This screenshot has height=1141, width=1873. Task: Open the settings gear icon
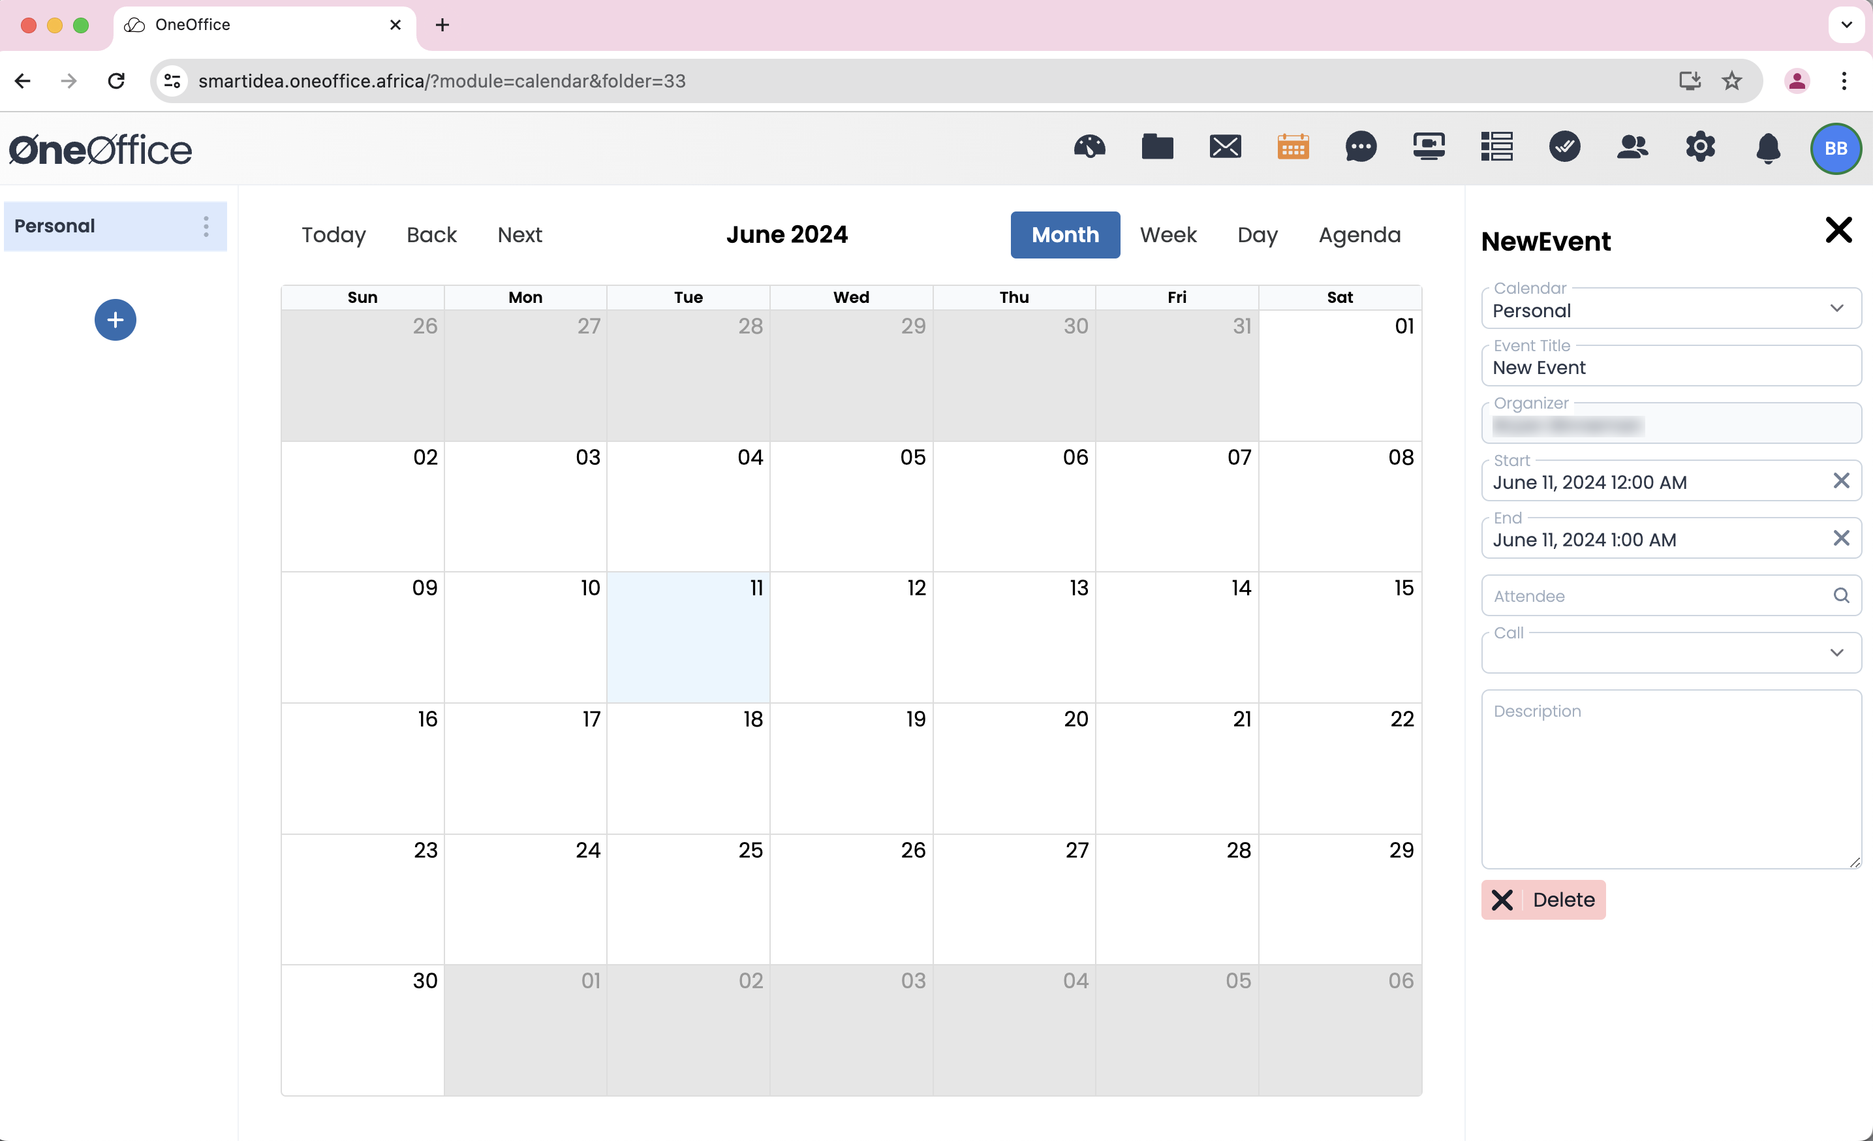coord(1699,148)
